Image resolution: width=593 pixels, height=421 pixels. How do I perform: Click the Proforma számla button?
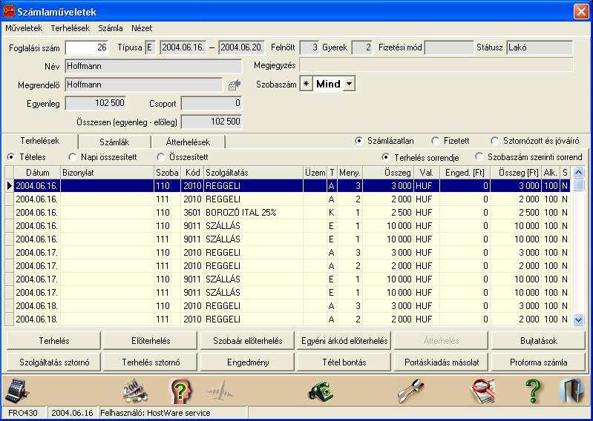tap(539, 362)
